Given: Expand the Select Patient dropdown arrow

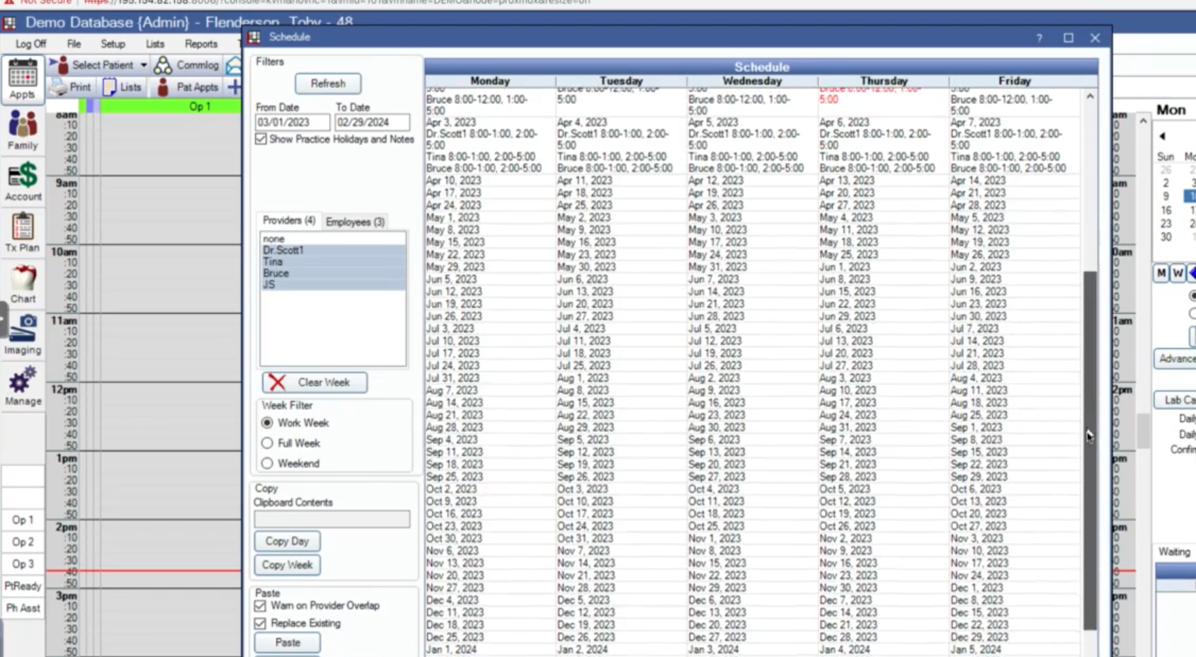Looking at the screenshot, I should click(143, 65).
